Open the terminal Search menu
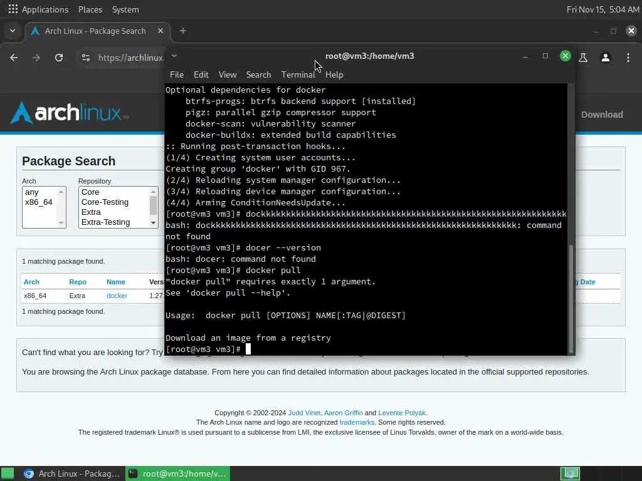Viewport: 642px width, 481px height. (x=258, y=75)
